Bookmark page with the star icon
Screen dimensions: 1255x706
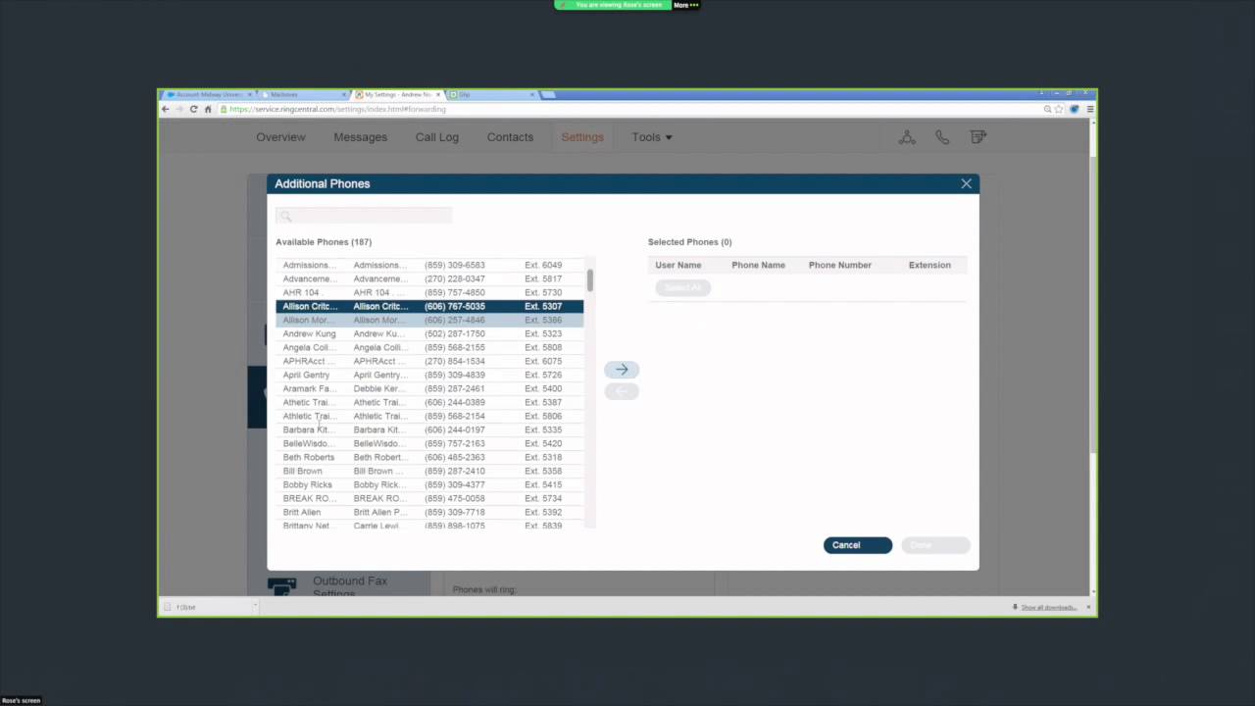[1060, 109]
